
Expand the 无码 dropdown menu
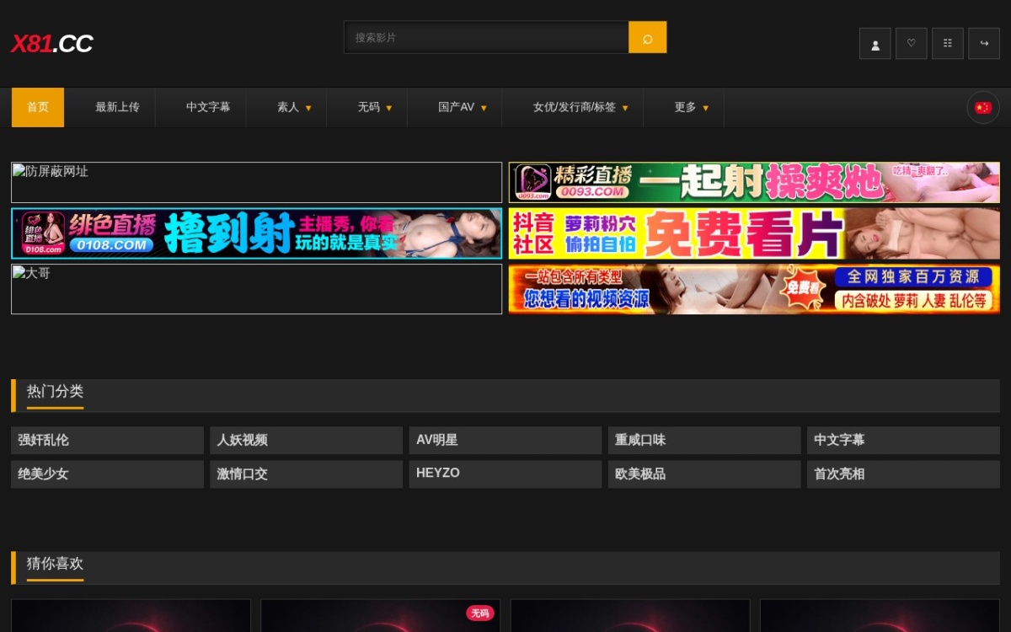click(375, 108)
